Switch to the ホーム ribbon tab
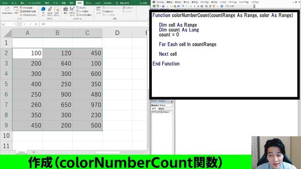This screenshot has height=169, width=301. click(x=14, y=3)
